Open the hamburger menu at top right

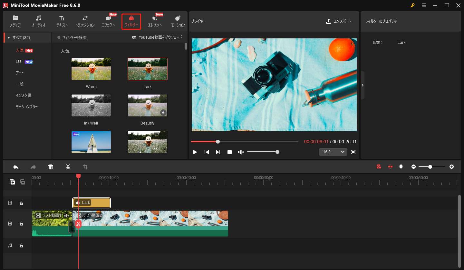click(424, 5)
